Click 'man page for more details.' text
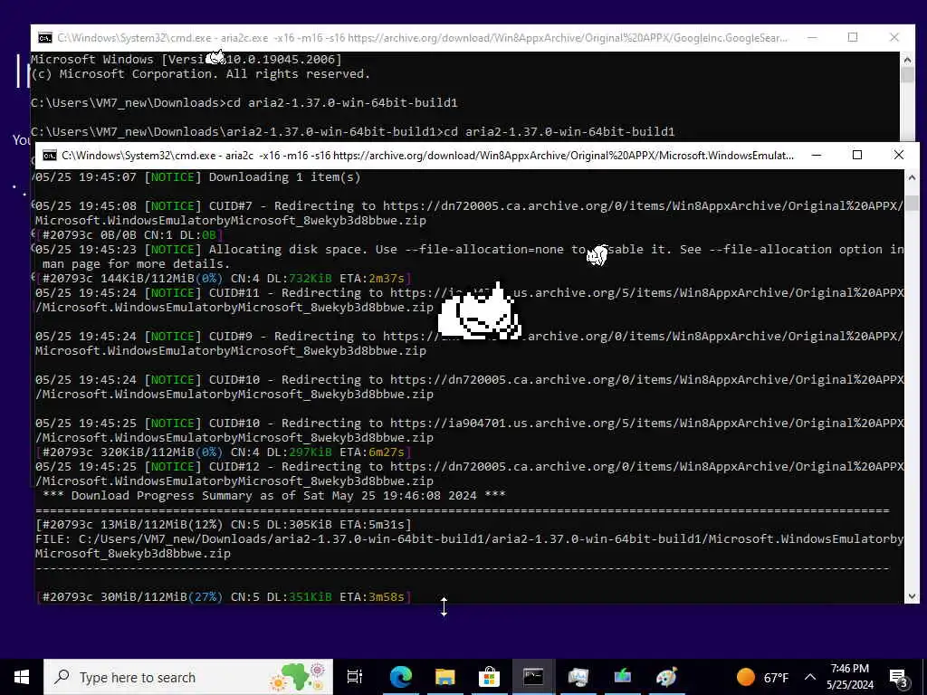 [x=136, y=263]
